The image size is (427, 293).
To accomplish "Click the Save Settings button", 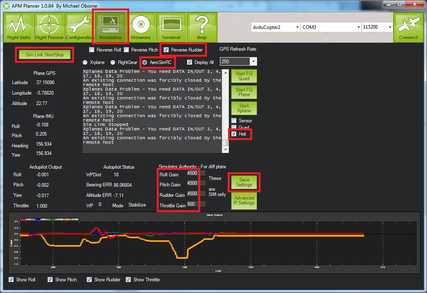I will point(244,182).
